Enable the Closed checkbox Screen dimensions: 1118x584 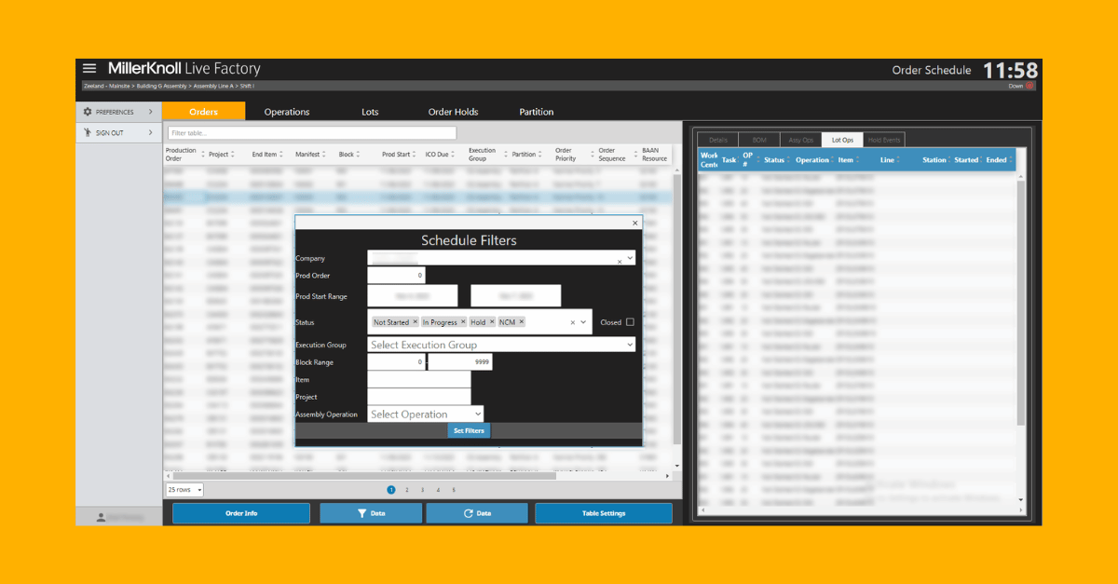[630, 322]
